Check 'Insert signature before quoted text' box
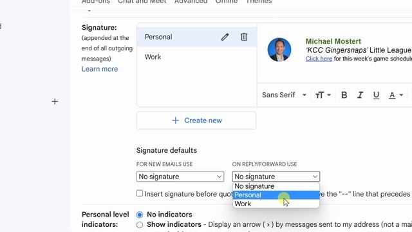This screenshot has width=412, height=232. [x=140, y=193]
